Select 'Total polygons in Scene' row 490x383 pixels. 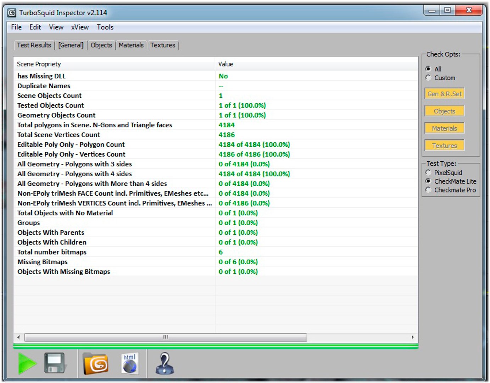[216, 125]
